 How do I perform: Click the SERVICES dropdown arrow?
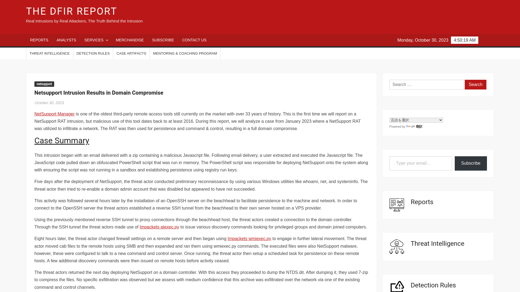(x=107, y=40)
